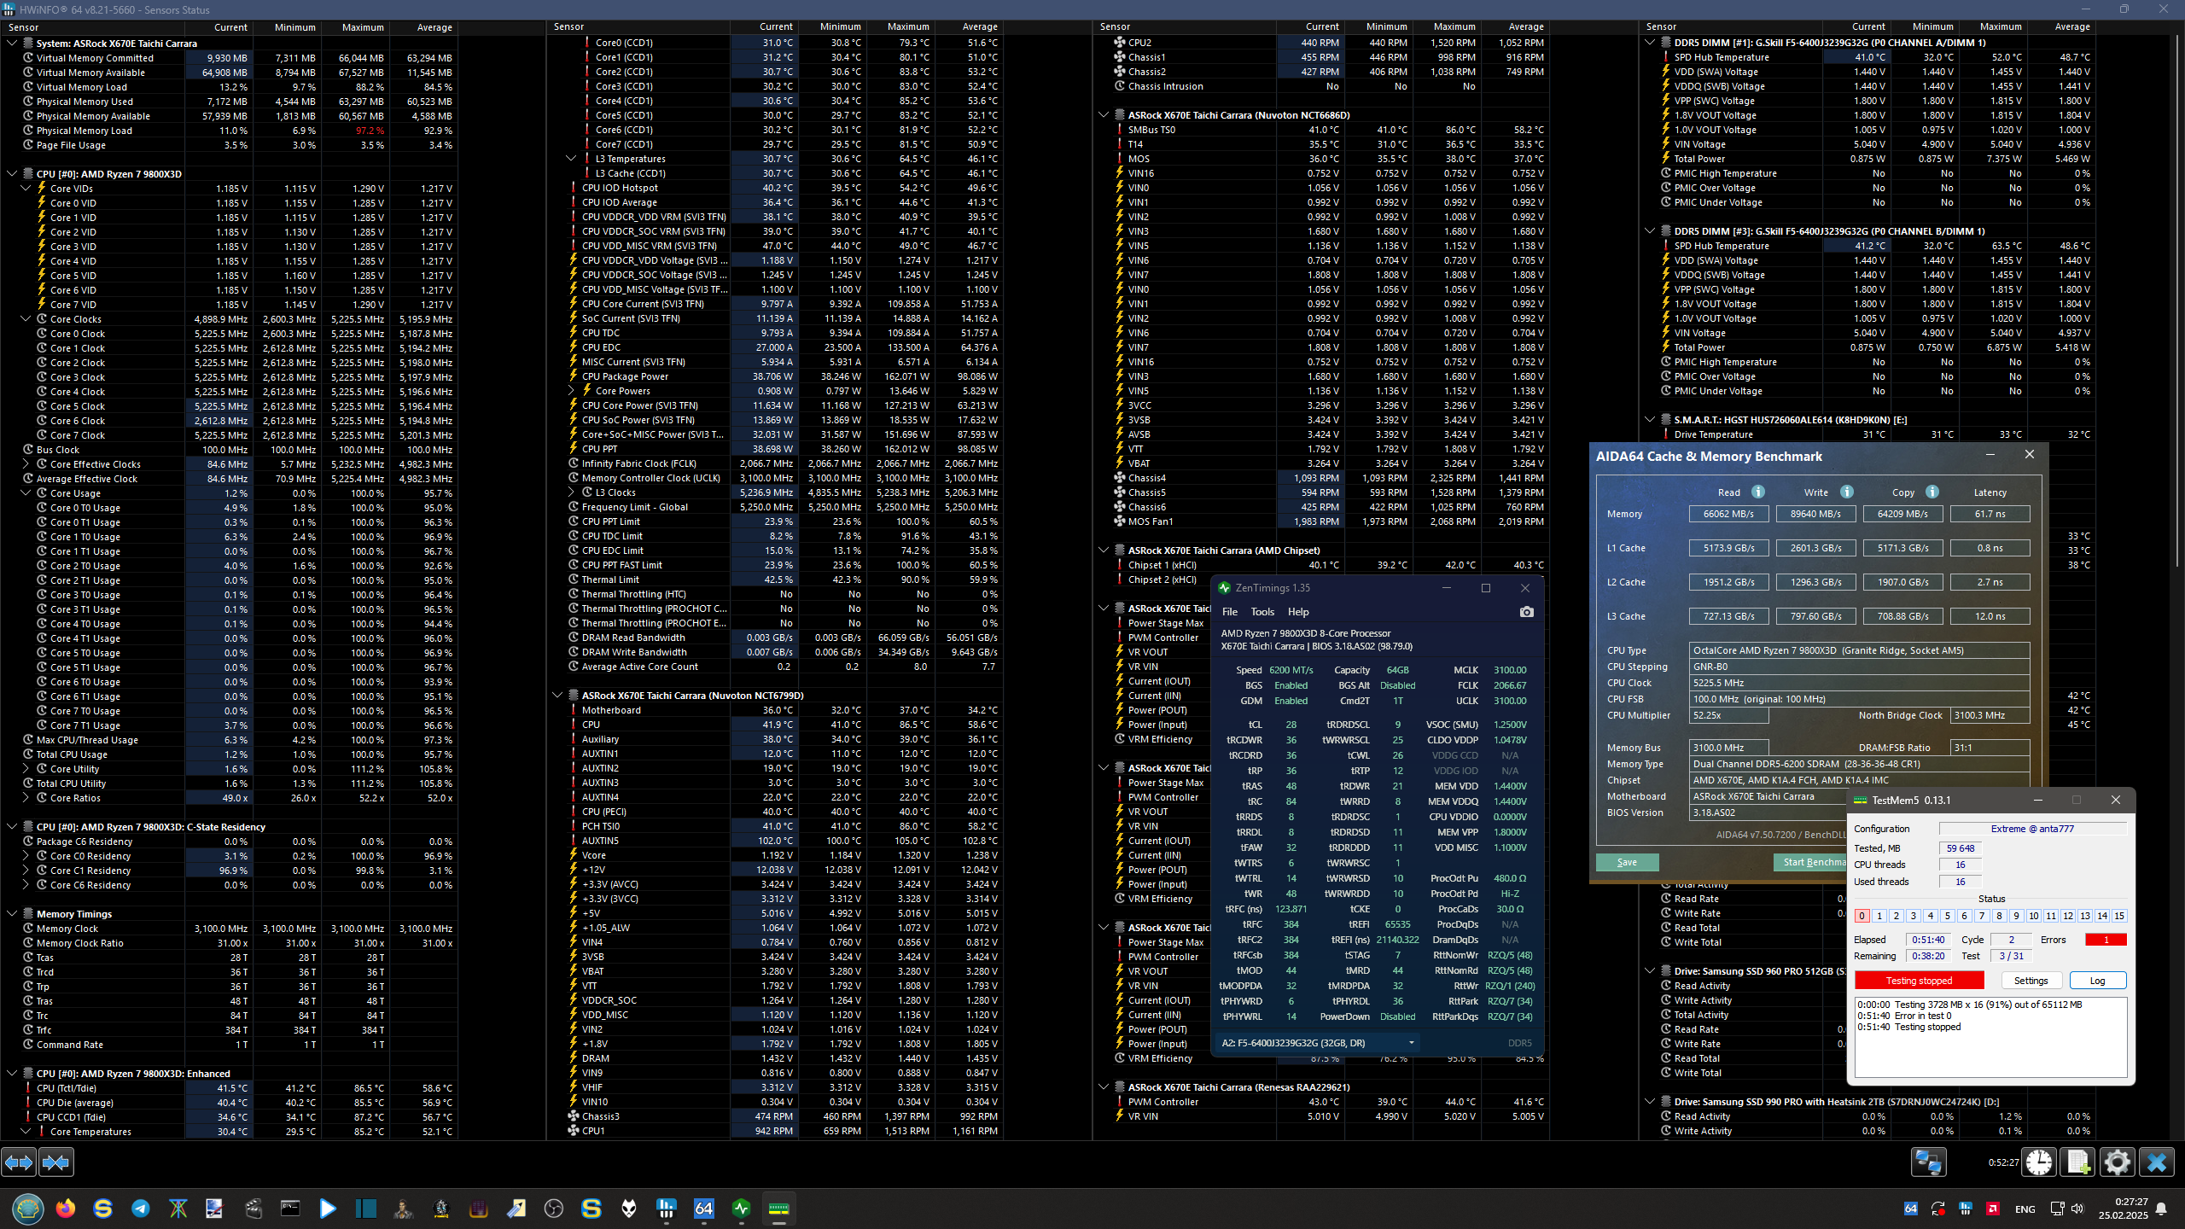The width and height of the screenshot is (2185, 1229).
Task: Expand the Core Effective Clocks row
Action: (x=26, y=464)
